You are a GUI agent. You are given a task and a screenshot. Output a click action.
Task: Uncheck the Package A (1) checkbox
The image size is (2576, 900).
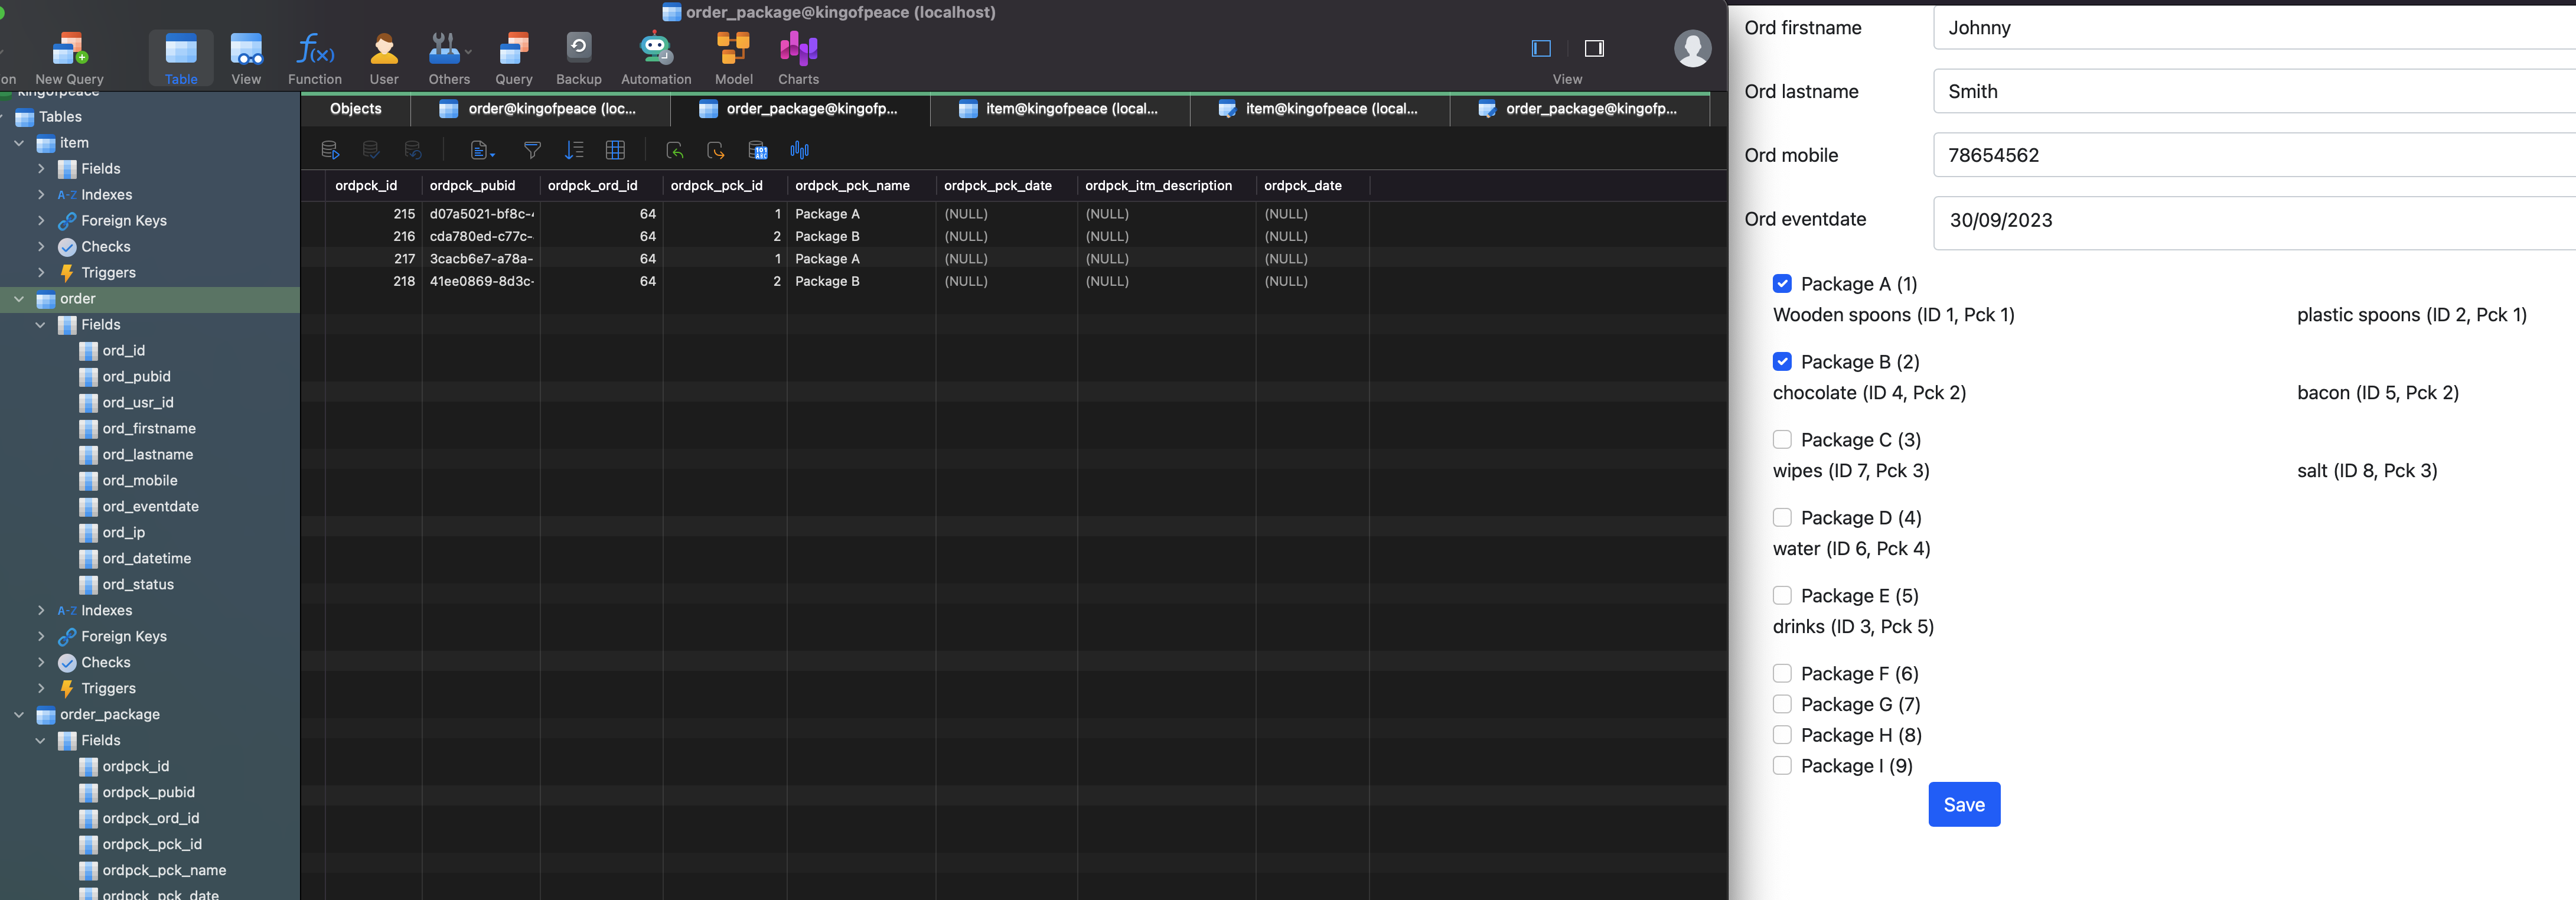click(1782, 284)
